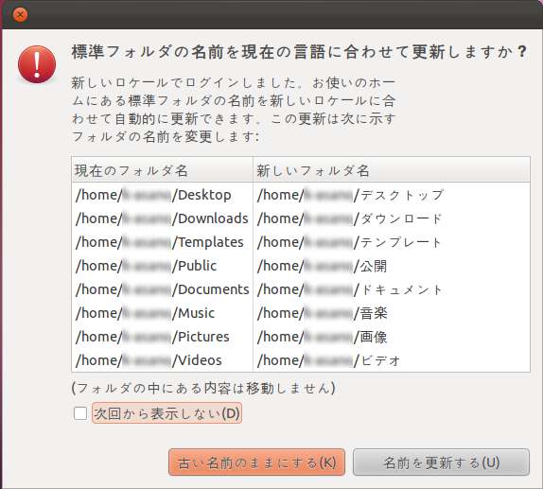Click the new folder path ending in /公開

pos(322,266)
